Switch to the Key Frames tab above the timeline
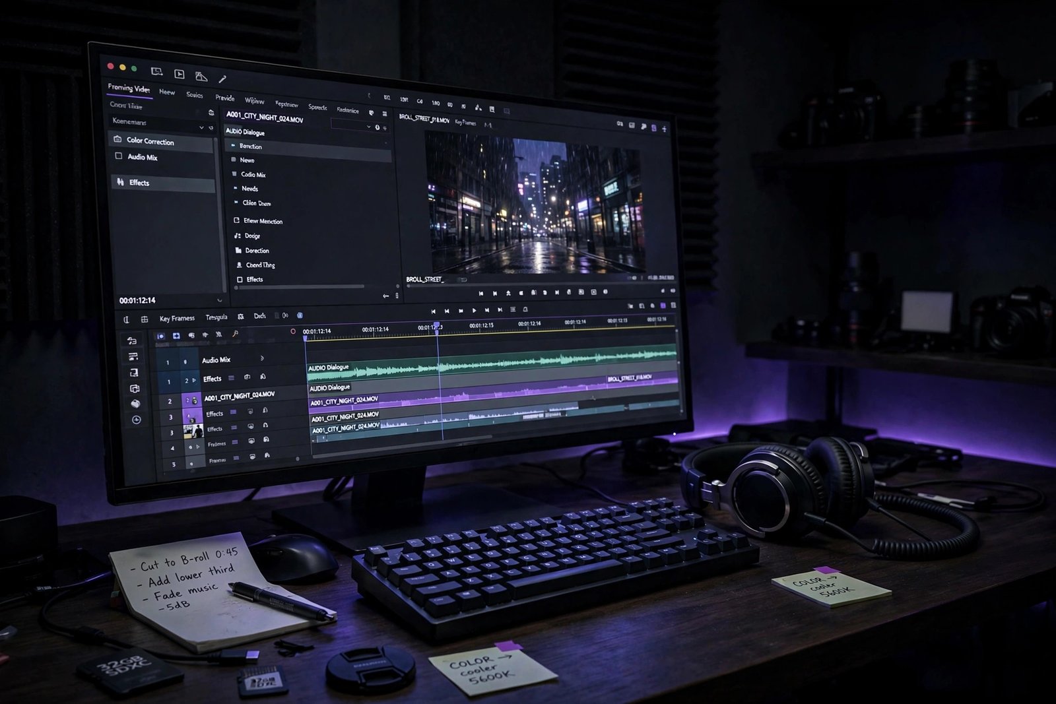This screenshot has width=1056, height=704. (x=177, y=318)
